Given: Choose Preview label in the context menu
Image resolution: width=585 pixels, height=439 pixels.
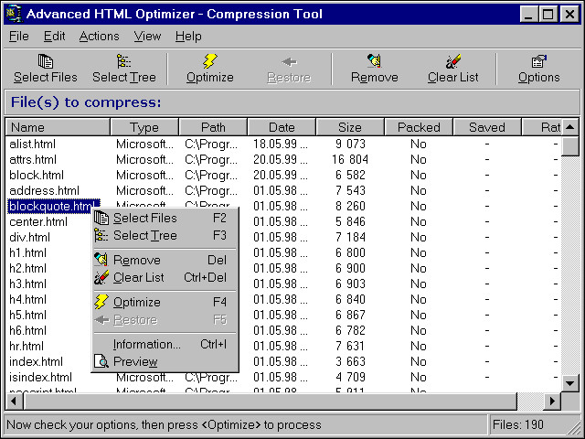Looking at the screenshot, I should tap(135, 361).
